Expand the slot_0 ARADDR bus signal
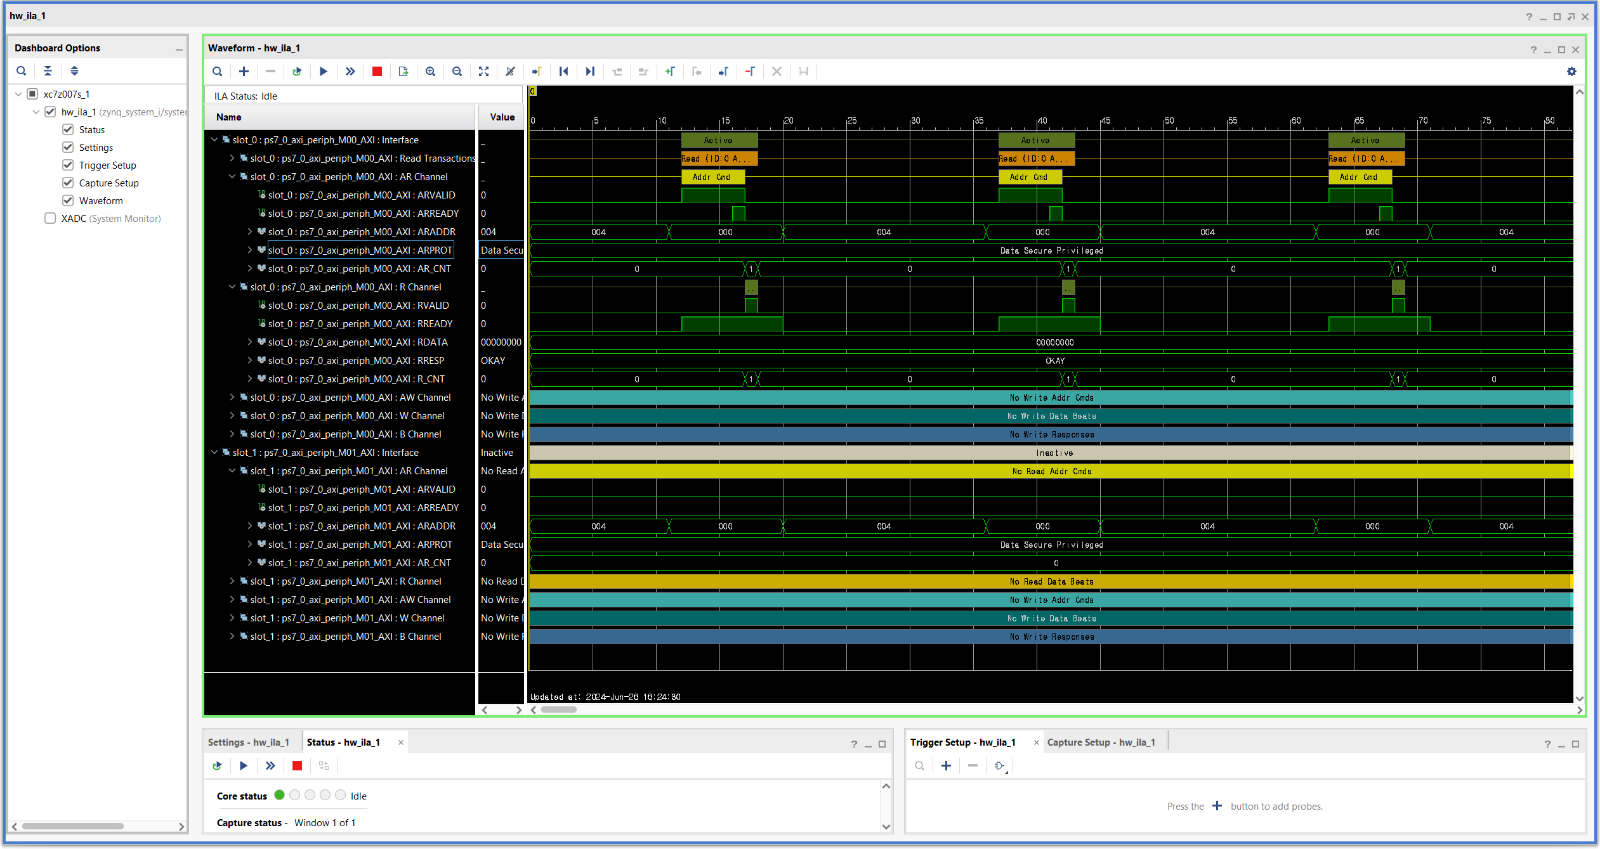1600x849 pixels. [x=250, y=232]
